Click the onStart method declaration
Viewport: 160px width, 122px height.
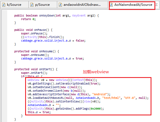(x=36, y=69)
